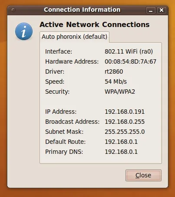175x197 pixels.
Task: Click the Active Network Connections heading
Action: pyautogui.click(x=95, y=24)
